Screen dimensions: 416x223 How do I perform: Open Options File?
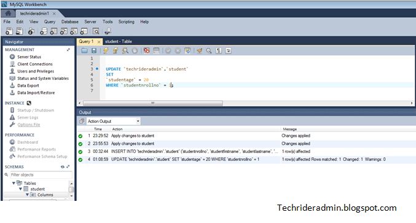tap(29, 124)
